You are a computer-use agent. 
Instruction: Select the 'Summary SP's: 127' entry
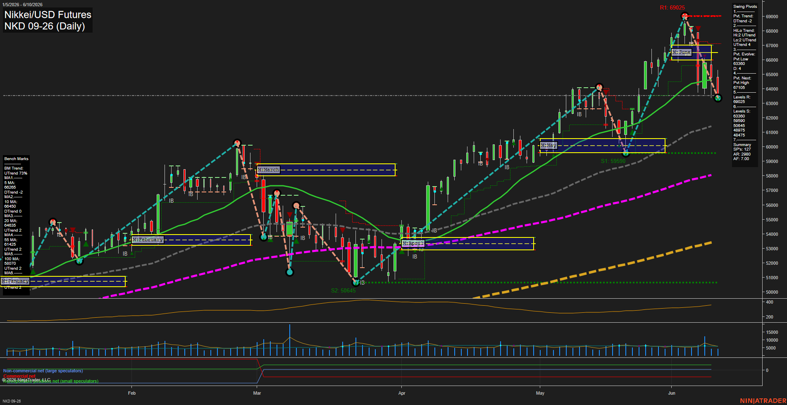tap(742, 147)
